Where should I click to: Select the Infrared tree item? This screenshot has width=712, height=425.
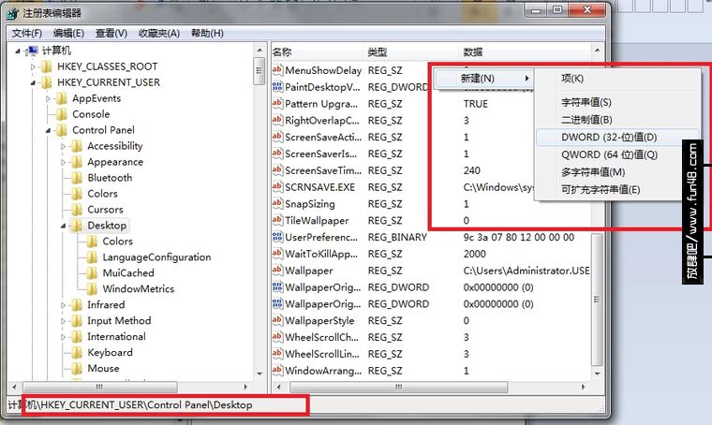[x=106, y=305]
